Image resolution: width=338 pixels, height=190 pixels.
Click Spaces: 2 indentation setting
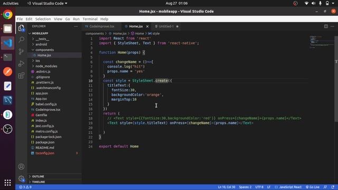pyautogui.click(x=245, y=187)
